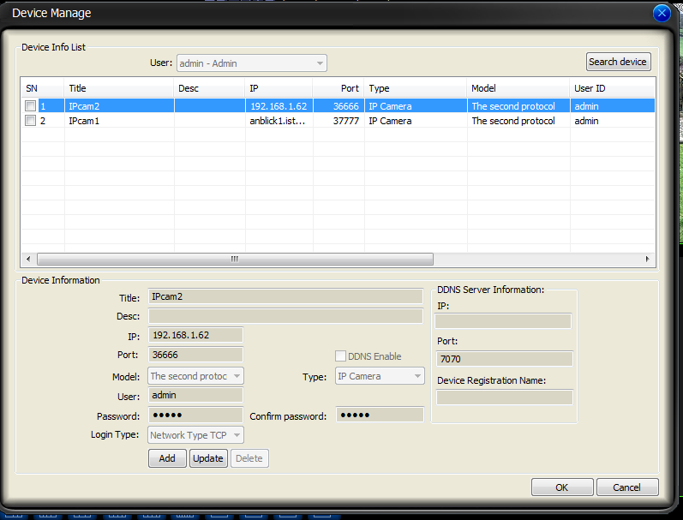This screenshot has height=520, width=683.
Task: Focus the Desc input field
Action: (x=285, y=316)
